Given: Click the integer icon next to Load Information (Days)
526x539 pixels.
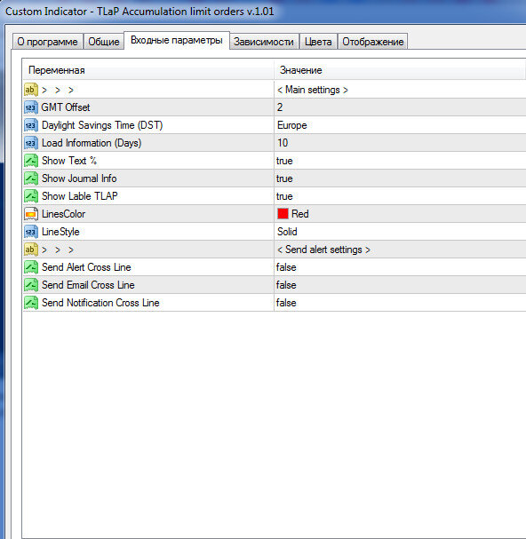Looking at the screenshot, I should [x=30, y=143].
